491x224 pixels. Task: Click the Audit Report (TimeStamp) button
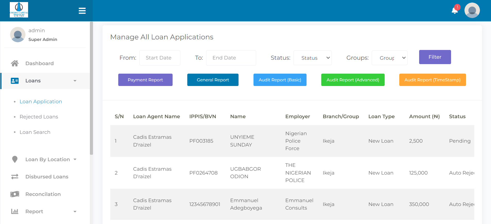(432, 80)
